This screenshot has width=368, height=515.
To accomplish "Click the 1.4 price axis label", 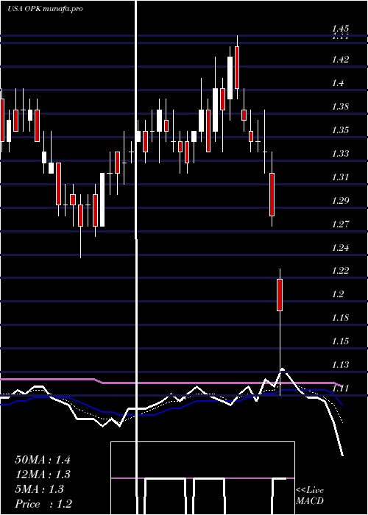I will coord(339,83).
